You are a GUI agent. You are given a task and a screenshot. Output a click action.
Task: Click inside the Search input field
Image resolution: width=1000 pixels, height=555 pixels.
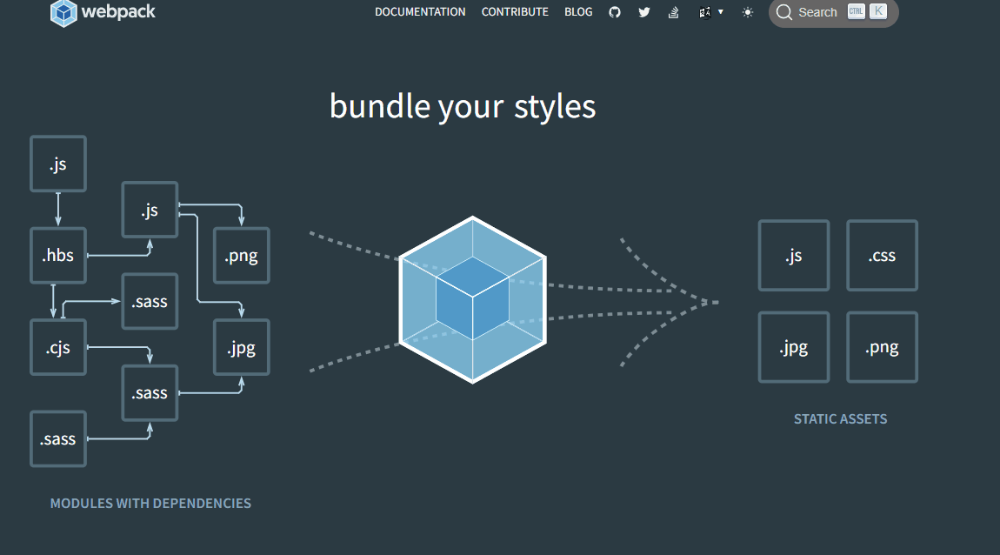(x=818, y=12)
